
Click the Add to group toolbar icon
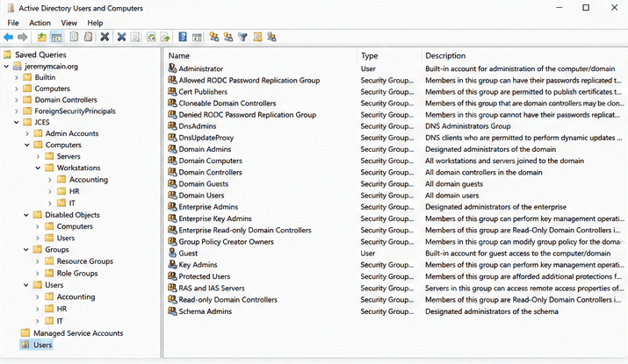pos(272,37)
